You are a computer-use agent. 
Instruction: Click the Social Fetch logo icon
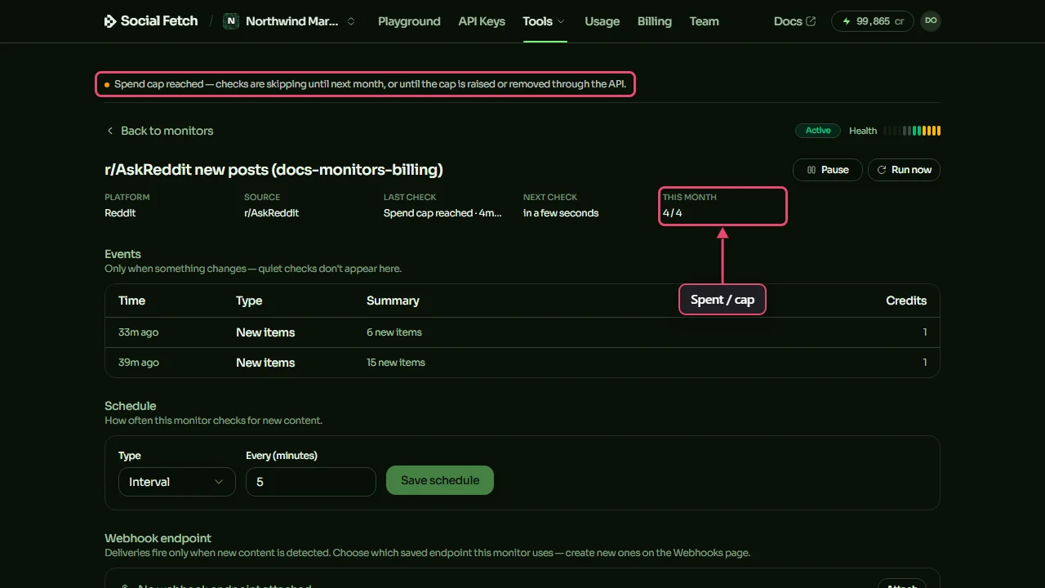110,21
